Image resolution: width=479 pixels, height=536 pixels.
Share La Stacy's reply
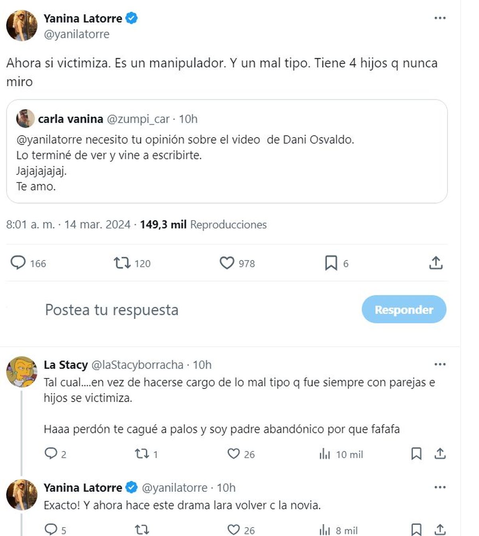[x=439, y=454]
